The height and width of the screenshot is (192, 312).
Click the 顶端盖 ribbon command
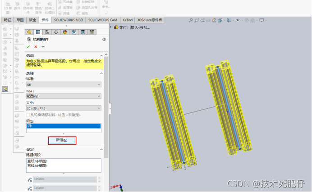65,2
